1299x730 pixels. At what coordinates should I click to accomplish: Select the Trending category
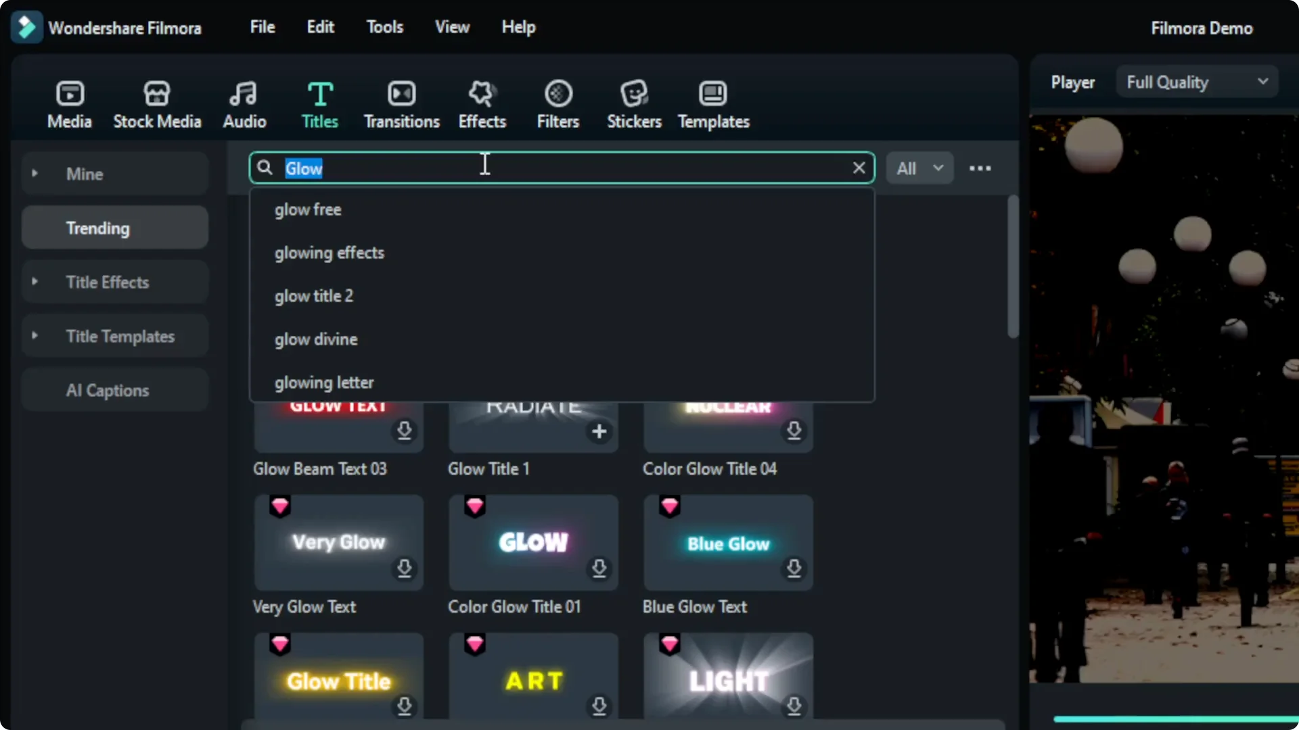(114, 228)
